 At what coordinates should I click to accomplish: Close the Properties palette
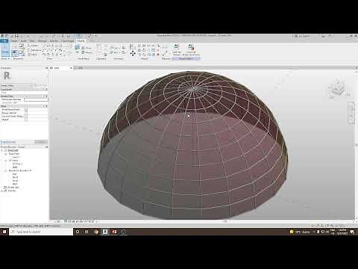(46, 68)
